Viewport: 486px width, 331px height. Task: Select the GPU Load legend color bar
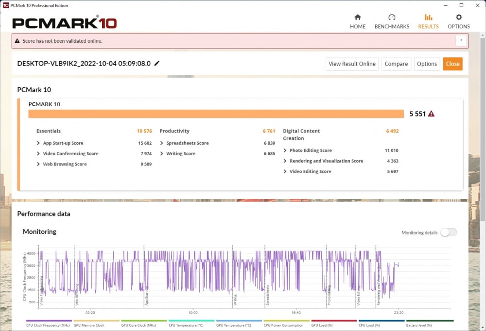[x=334, y=320]
